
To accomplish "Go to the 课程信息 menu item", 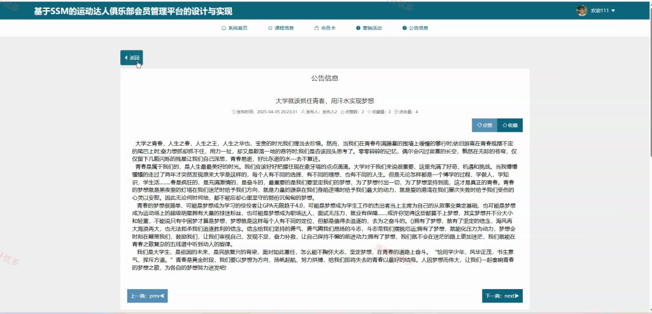I will click(281, 28).
